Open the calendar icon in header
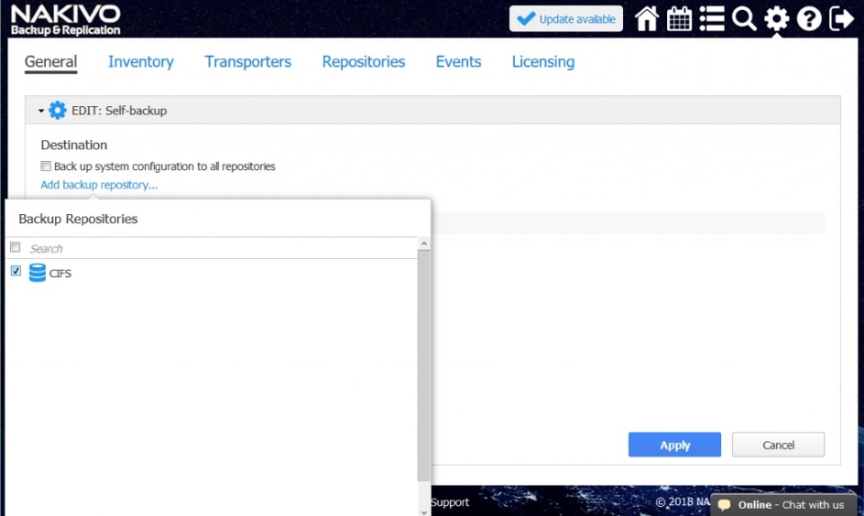 point(680,19)
